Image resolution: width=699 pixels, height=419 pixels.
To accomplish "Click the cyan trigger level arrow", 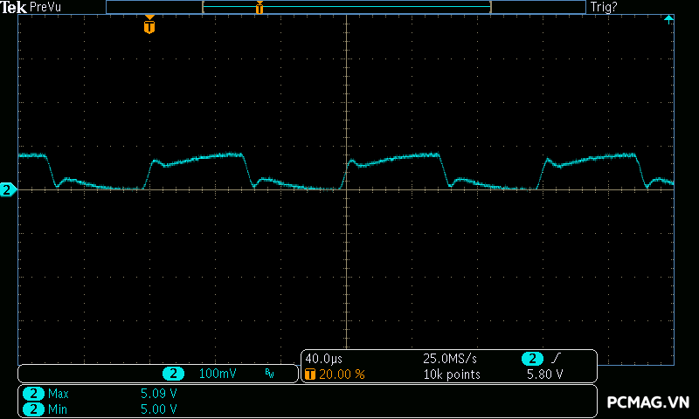I will point(668,19).
